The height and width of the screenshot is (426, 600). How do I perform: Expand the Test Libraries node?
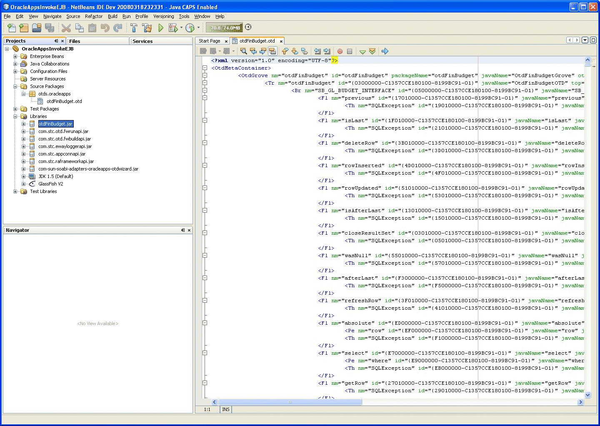pos(15,191)
